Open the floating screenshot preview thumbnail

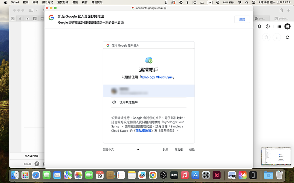point(276,156)
